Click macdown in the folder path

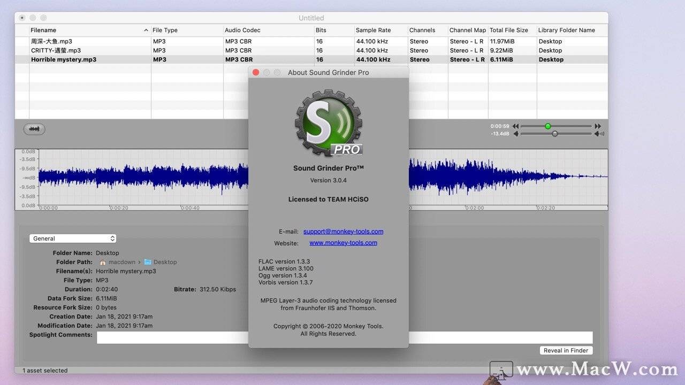click(122, 262)
